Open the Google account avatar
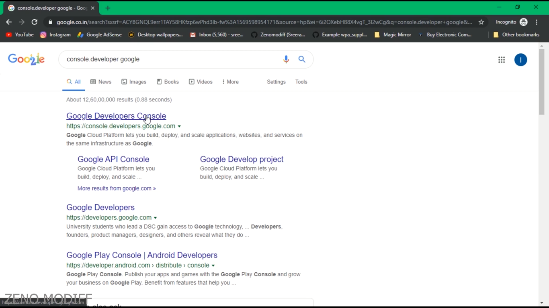The height and width of the screenshot is (308, 549). click(520, 60)
